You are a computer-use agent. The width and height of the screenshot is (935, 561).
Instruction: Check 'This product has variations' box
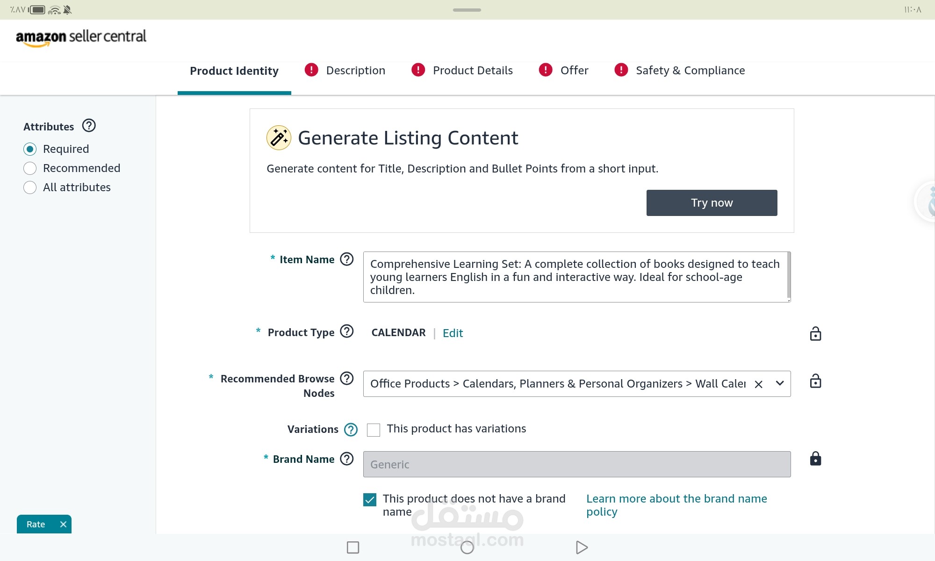[374, 430]
